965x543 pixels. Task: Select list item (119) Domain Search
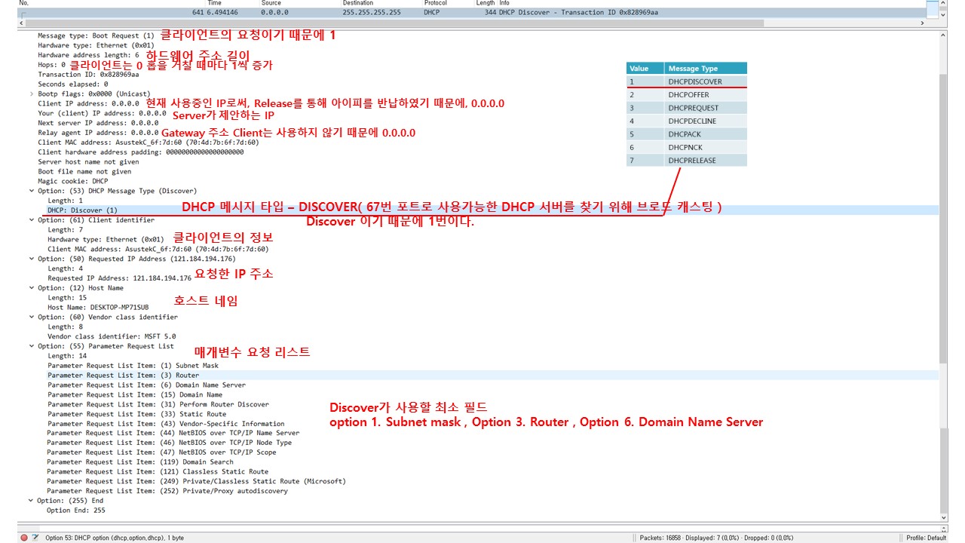140,463
